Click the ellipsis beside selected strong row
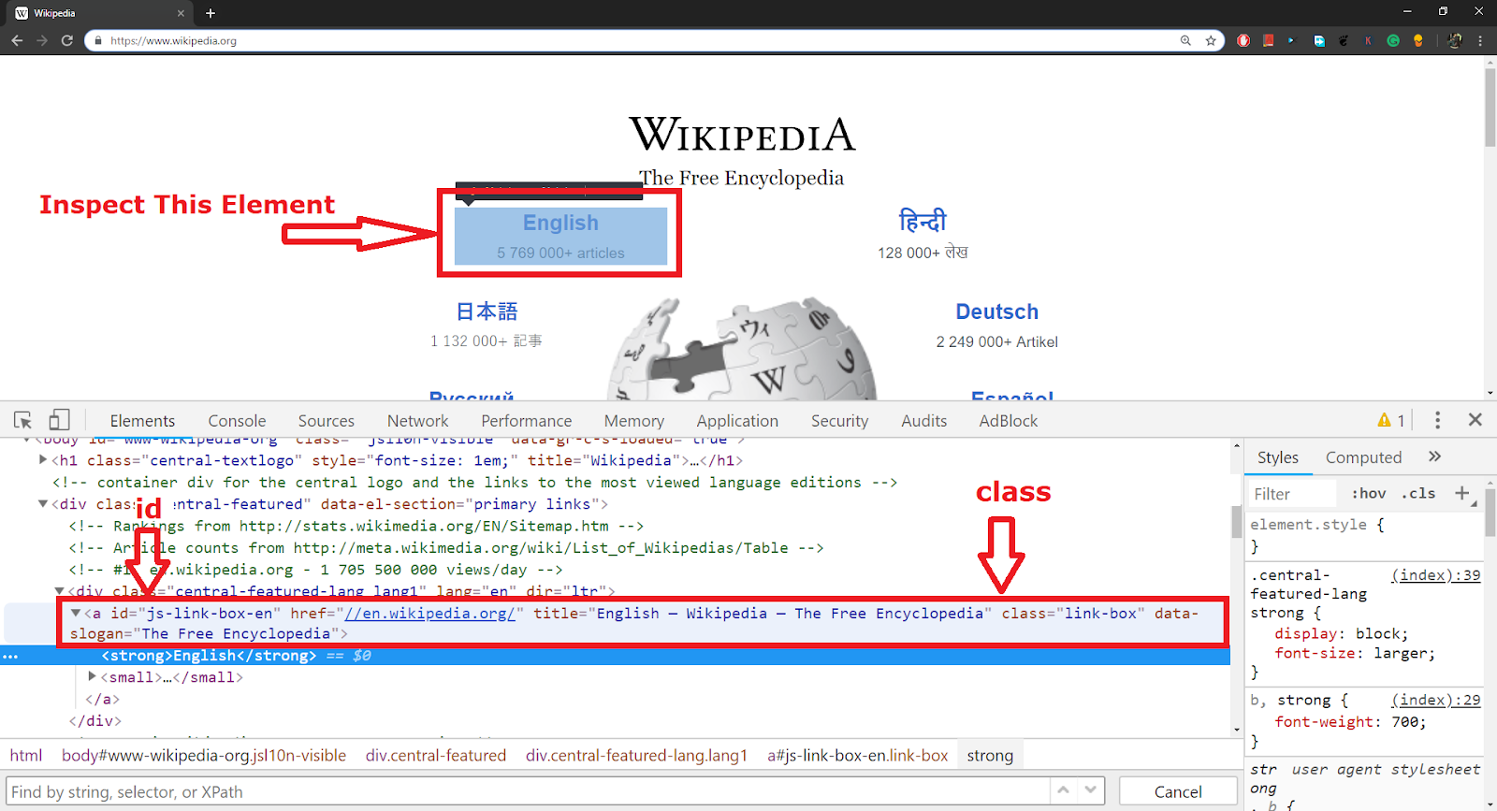Viewport: 1497px width, 811px height. coord(10,656)
